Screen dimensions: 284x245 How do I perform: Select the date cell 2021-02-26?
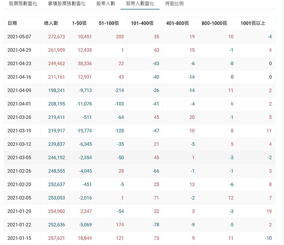[19, 171]
